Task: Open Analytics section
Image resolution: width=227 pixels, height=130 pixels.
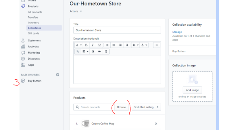Action: (x=33, y=46)
